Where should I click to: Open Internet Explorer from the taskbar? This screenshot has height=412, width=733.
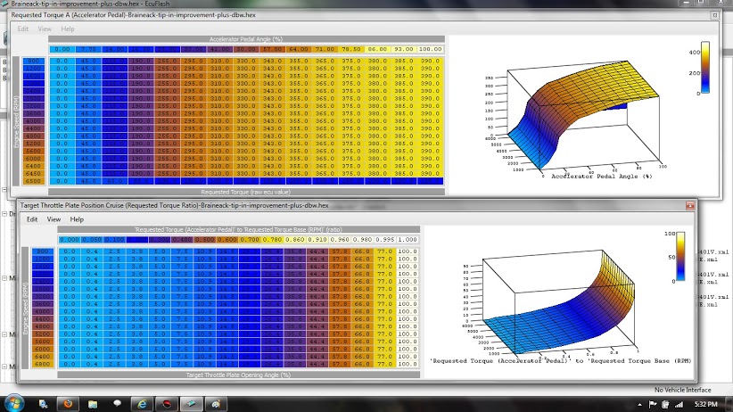tap(142, 403)
